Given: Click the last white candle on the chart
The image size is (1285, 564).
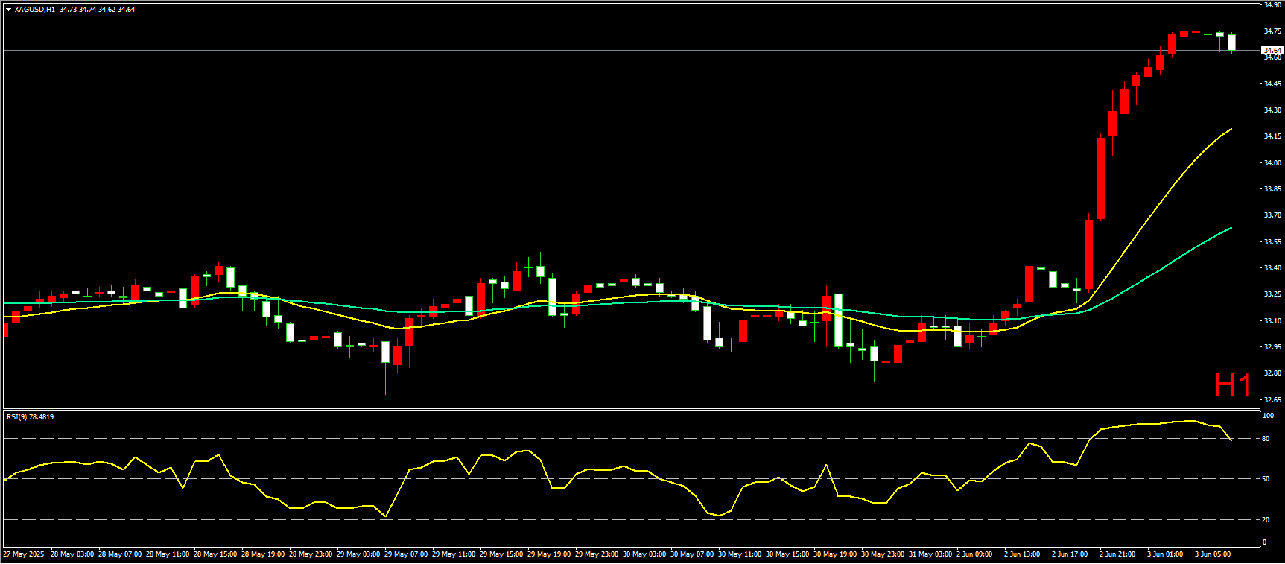Looking at the screenshot, I should tap(1231, 42).
